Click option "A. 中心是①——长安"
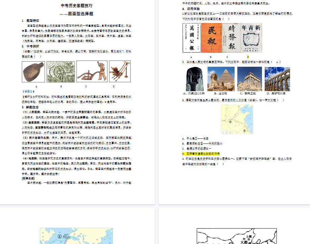Screen dimensions: 310x244 point(195,138)
